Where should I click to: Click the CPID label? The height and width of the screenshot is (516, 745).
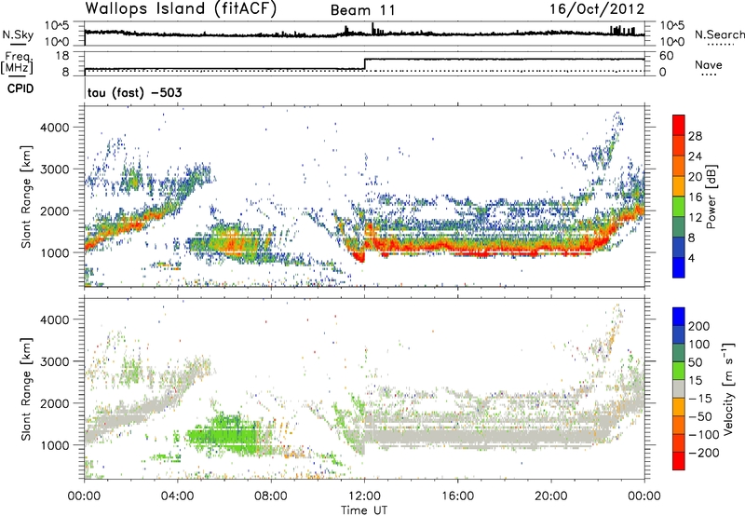[20, 88]
